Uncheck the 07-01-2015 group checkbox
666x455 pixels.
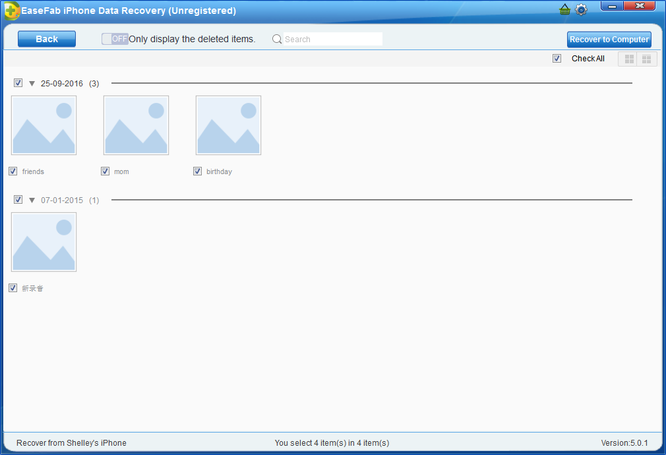(x=18, y=199)
